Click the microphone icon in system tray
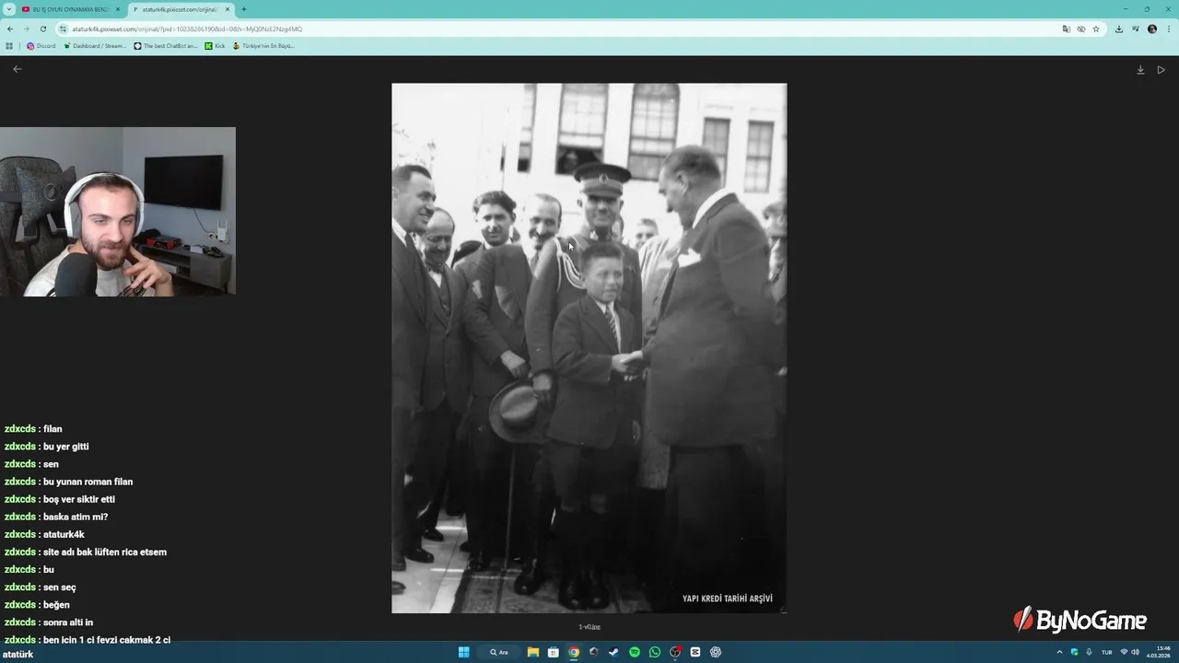This screenshot has height=663, width=1179. 1089,652
